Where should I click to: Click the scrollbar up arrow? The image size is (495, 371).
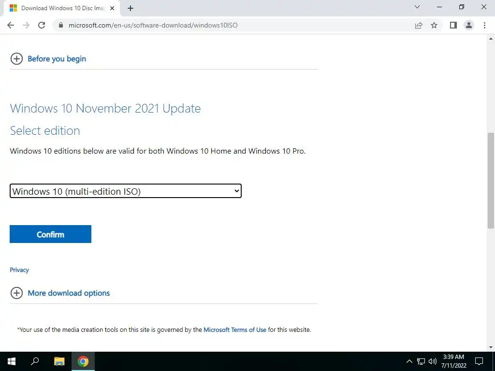pos(491,39)
